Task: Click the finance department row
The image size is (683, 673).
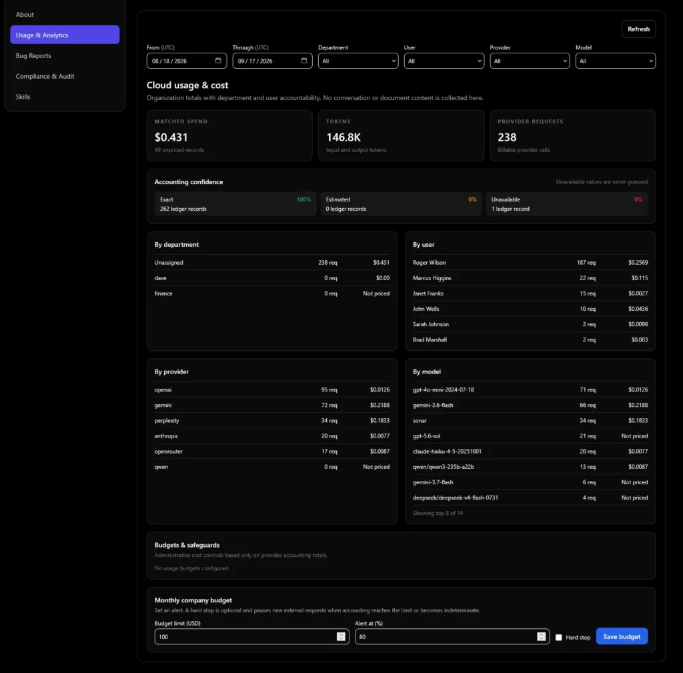Action: [272, 293]
